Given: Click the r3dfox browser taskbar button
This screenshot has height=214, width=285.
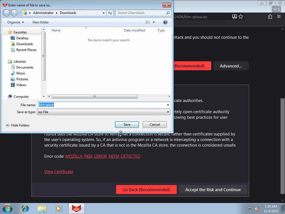Looking at the screenshot, I should (77, 208).
